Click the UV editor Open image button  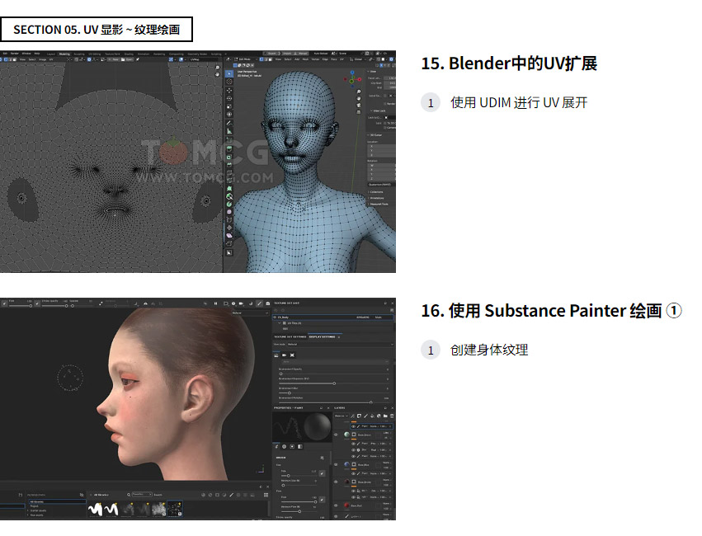point(128,59)
